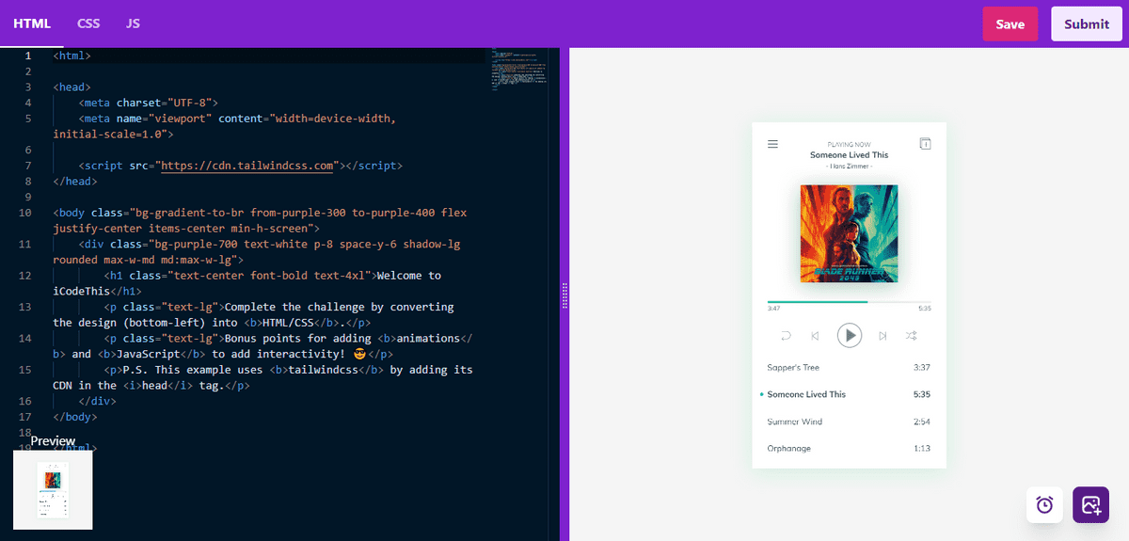
Task: Switch to the HTML tab
Action: coord(32,24)
